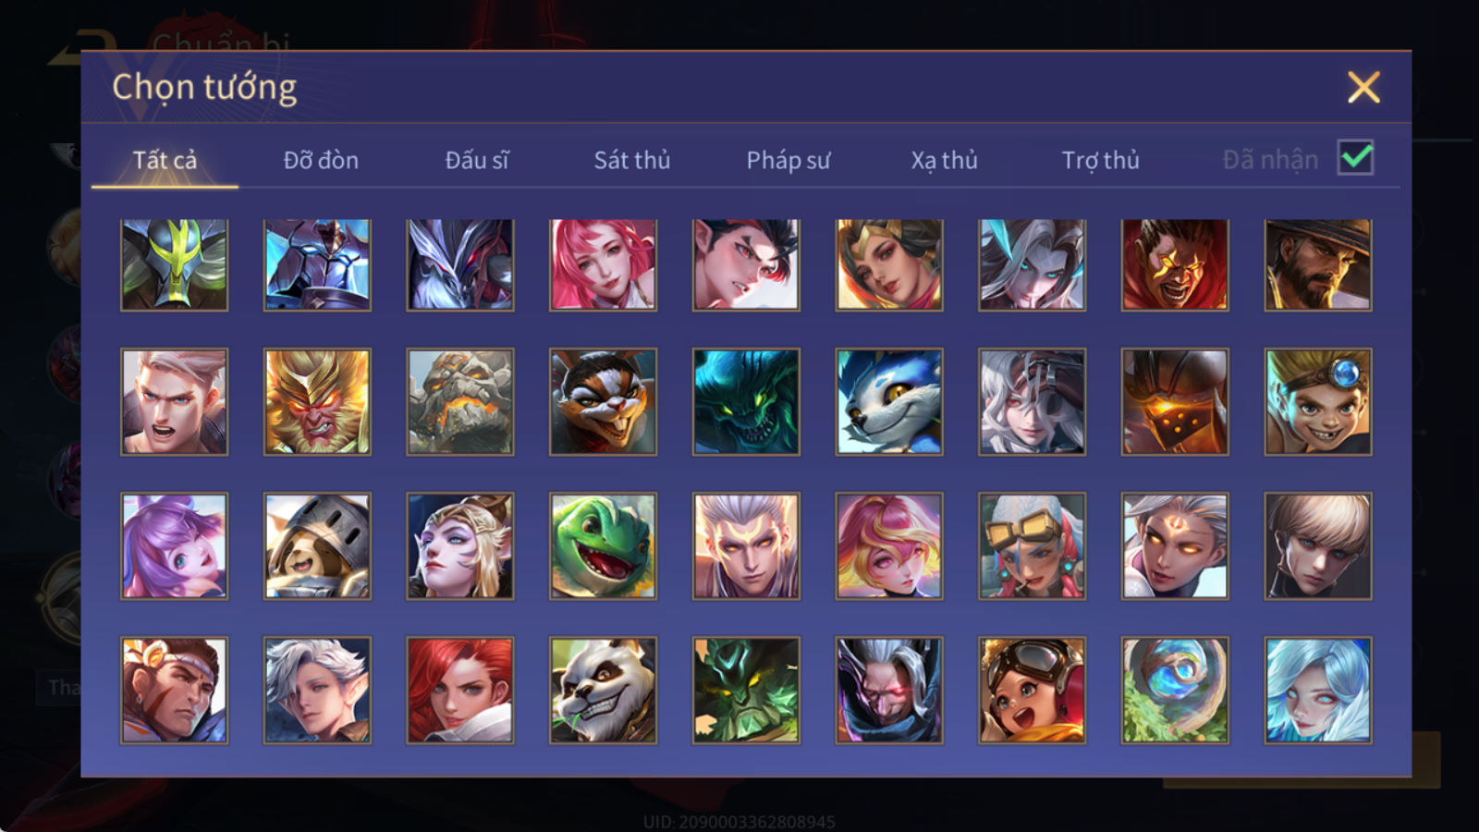
Task: Choose the teddy bear knight helmet hero
Action: tap(317, 545)
